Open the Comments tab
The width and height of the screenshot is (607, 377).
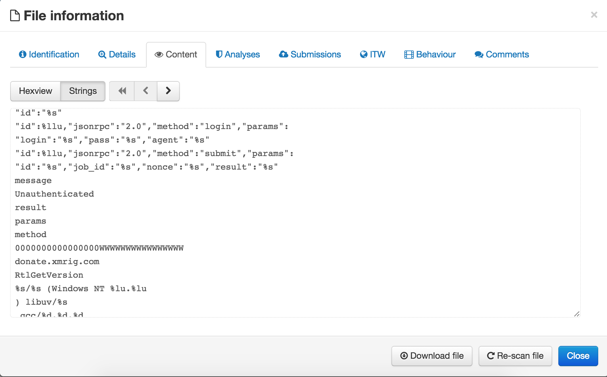[502, 54]
